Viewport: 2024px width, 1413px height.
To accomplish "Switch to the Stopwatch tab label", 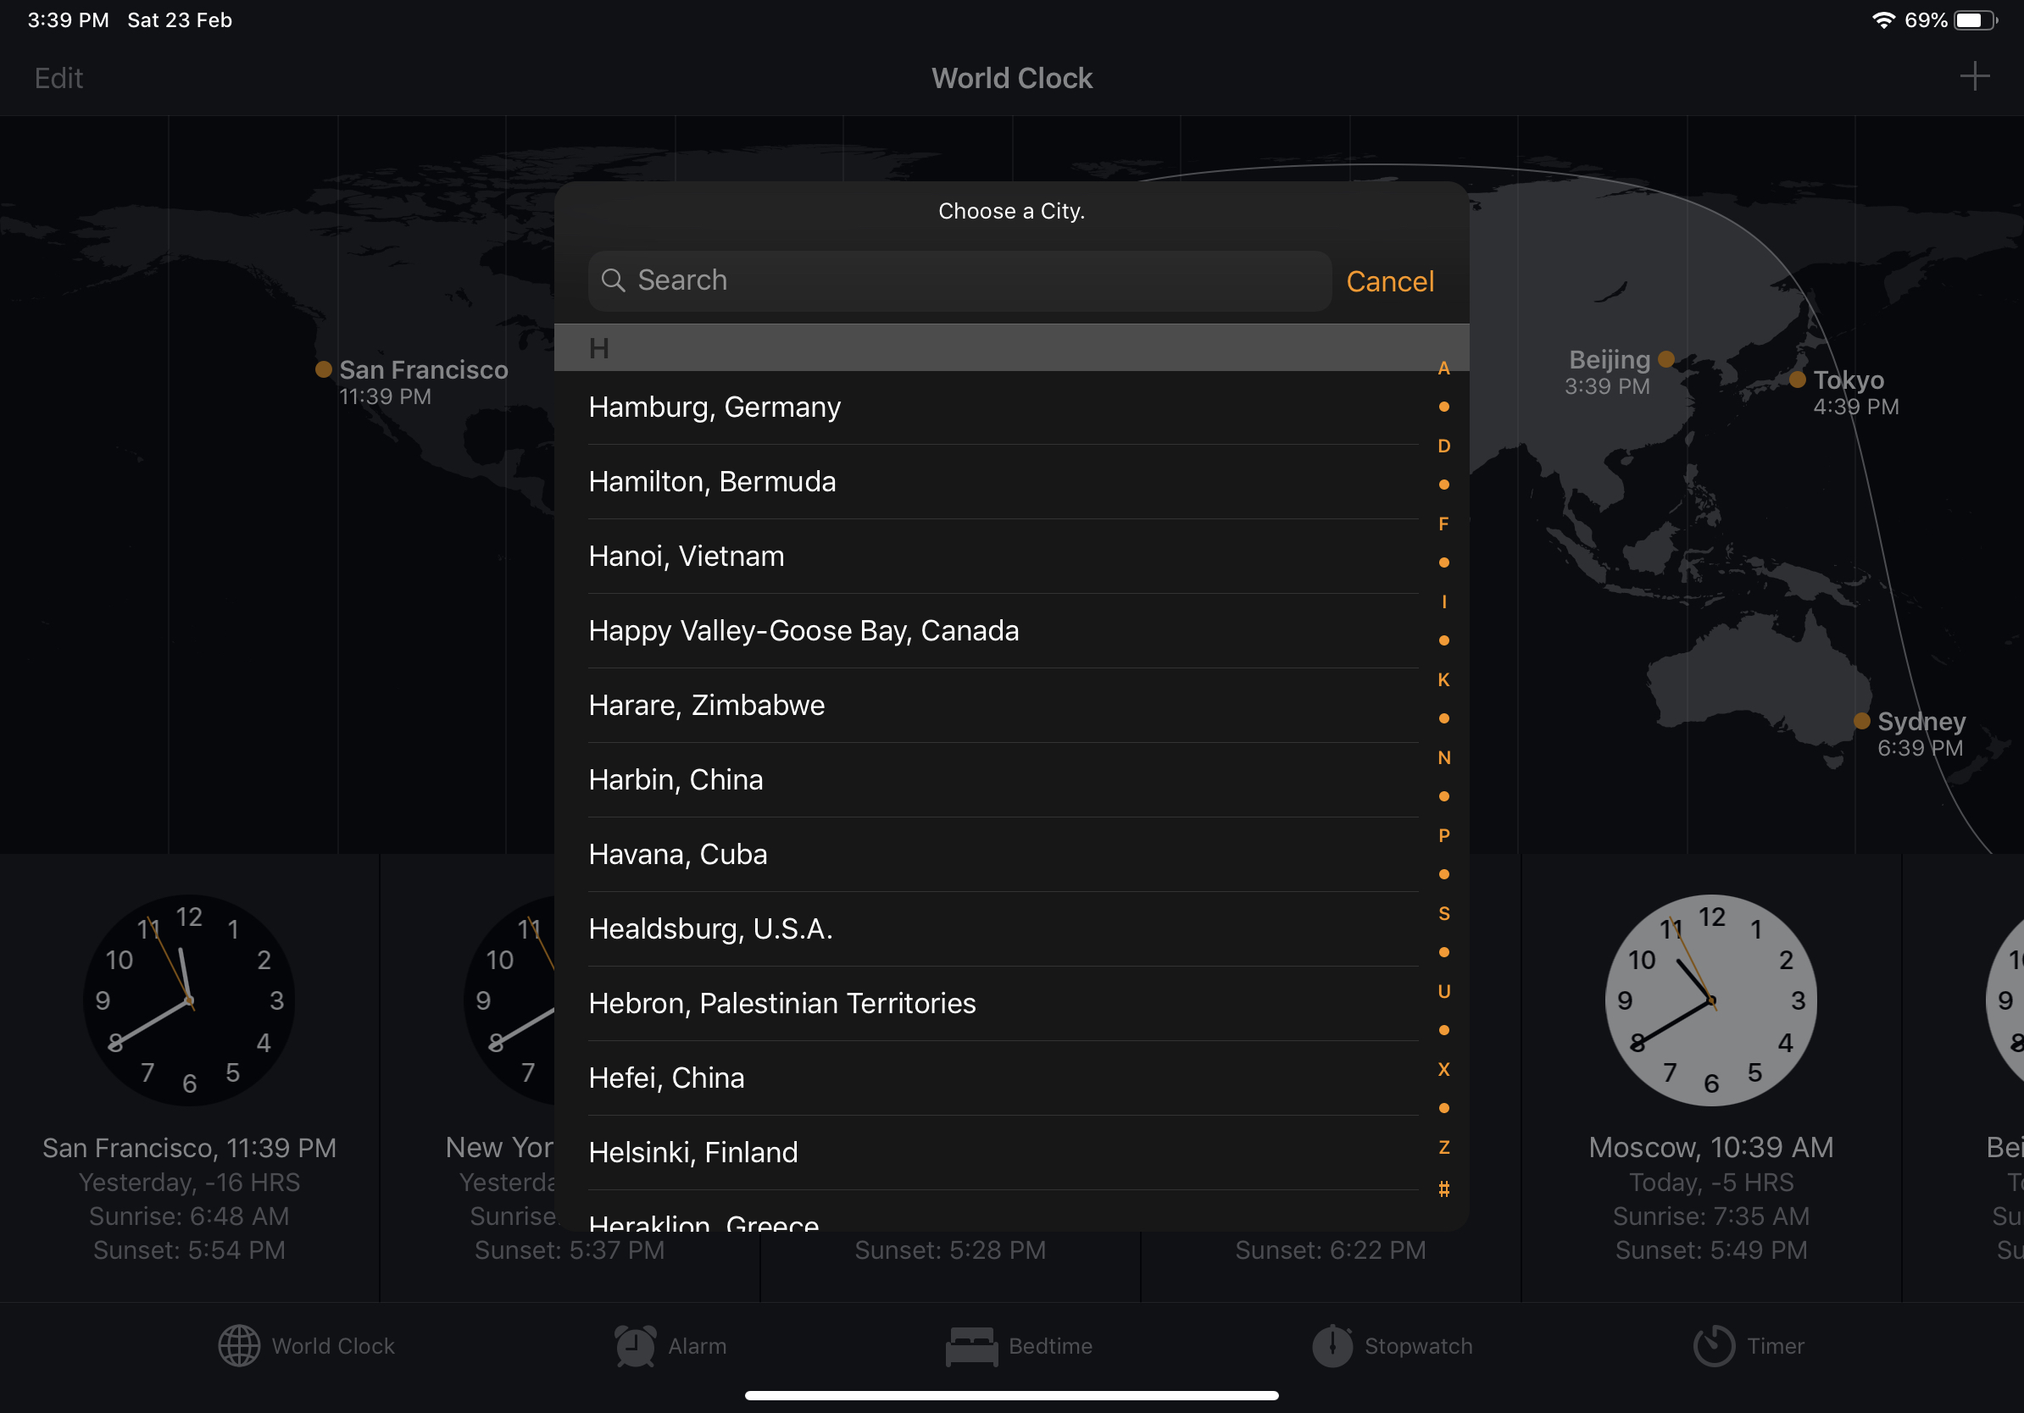I will pos(1417,1346).
